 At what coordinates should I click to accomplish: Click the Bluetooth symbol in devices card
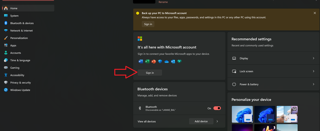click(x=140, y=108)
